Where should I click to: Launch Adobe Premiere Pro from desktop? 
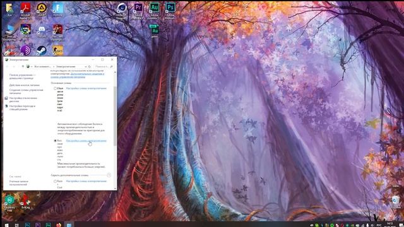point(138,11)
